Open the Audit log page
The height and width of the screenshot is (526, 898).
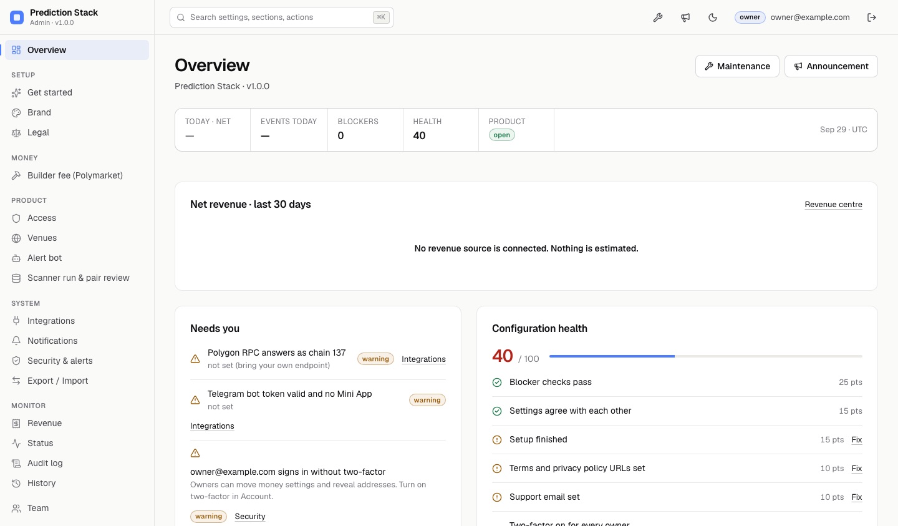(77, 464)
